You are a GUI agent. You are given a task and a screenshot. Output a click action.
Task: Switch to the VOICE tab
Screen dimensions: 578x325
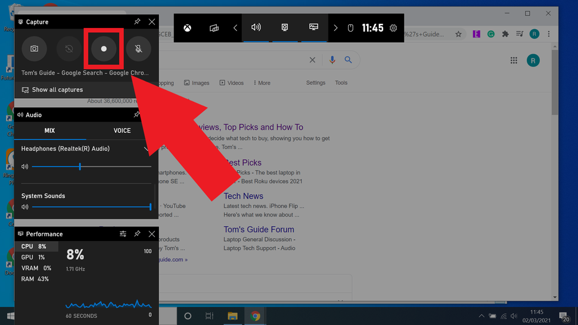tap(122, 131)
